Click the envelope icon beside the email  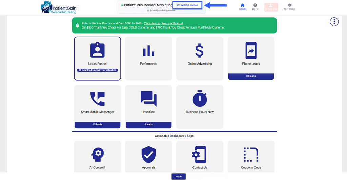click(x=148, y=10)
